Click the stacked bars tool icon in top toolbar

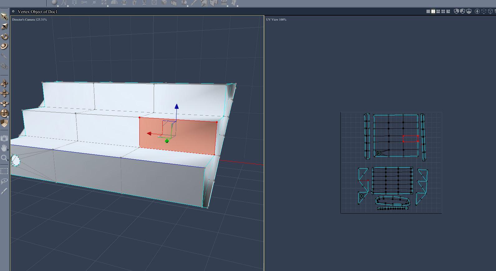tap(224, 3)
